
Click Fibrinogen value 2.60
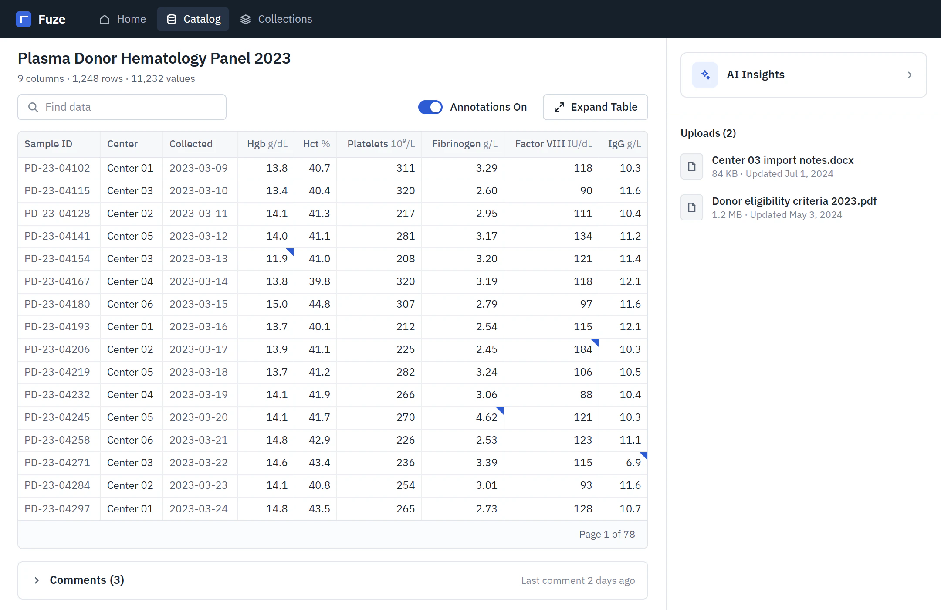pos(463,191)
